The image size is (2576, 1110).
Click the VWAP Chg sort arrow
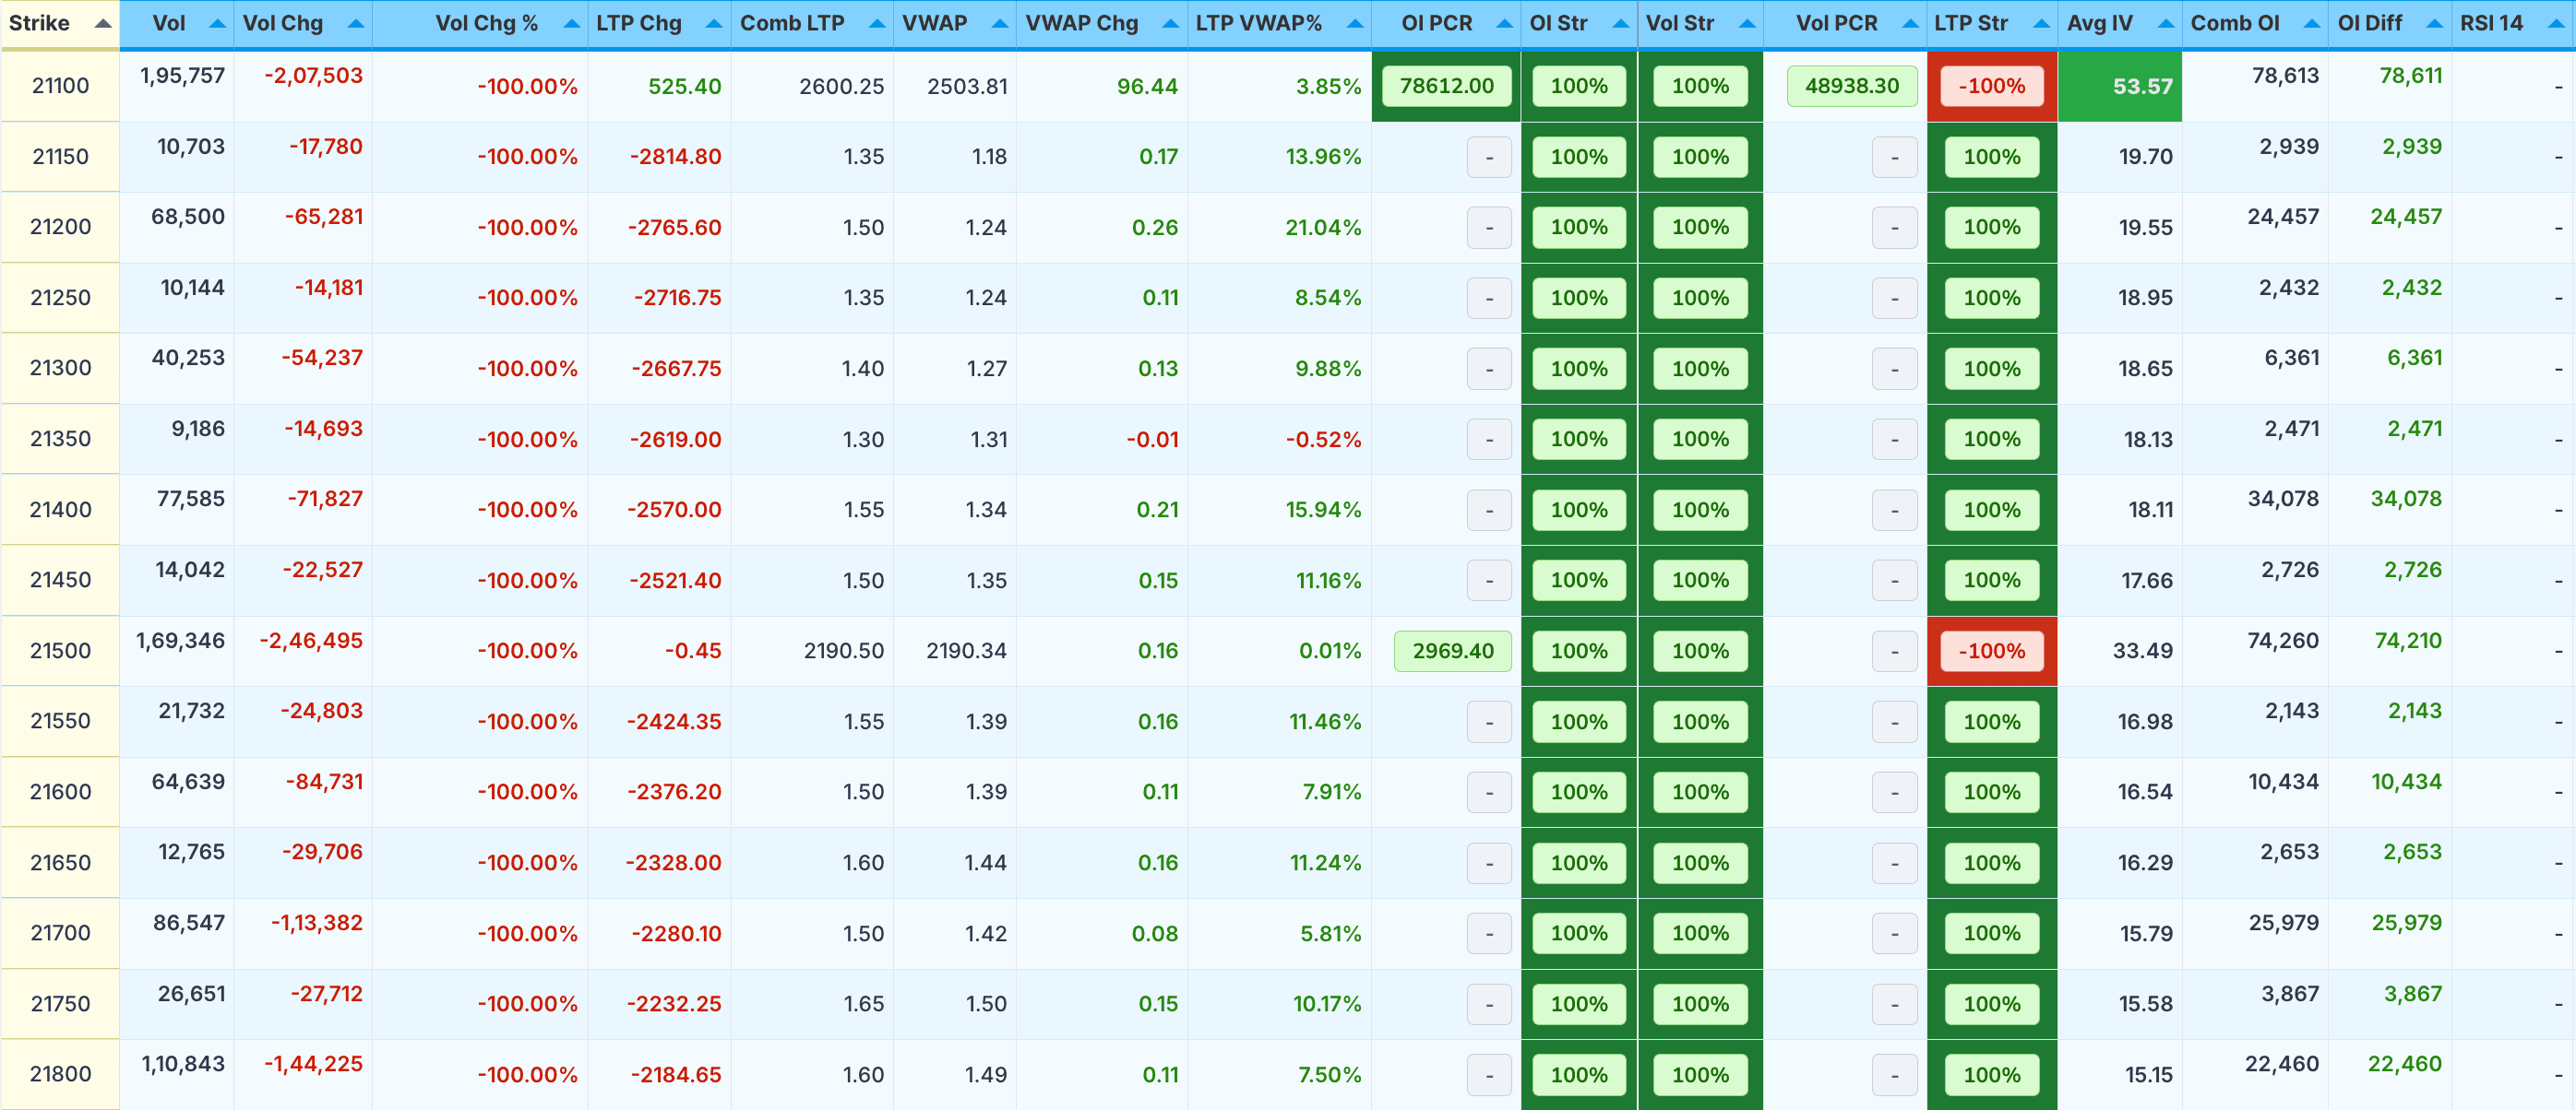pos(1170,23)
